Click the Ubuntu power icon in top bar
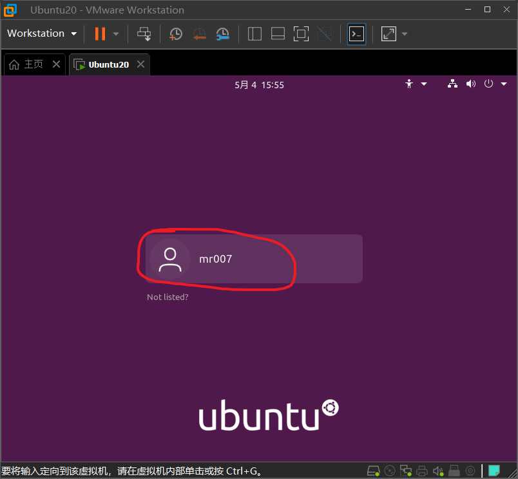Viewport: 518px width, 479px height. 488,84
